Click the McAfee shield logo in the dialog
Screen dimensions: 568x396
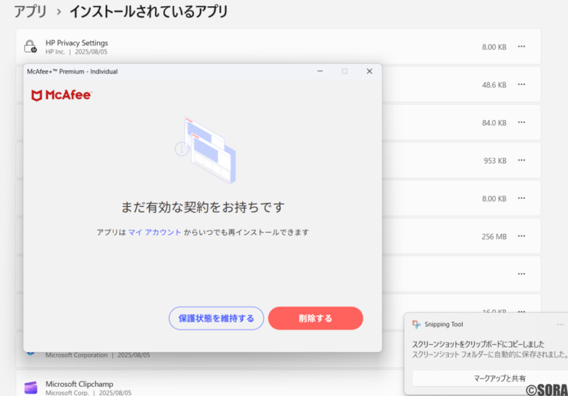(x=37, y=95)
